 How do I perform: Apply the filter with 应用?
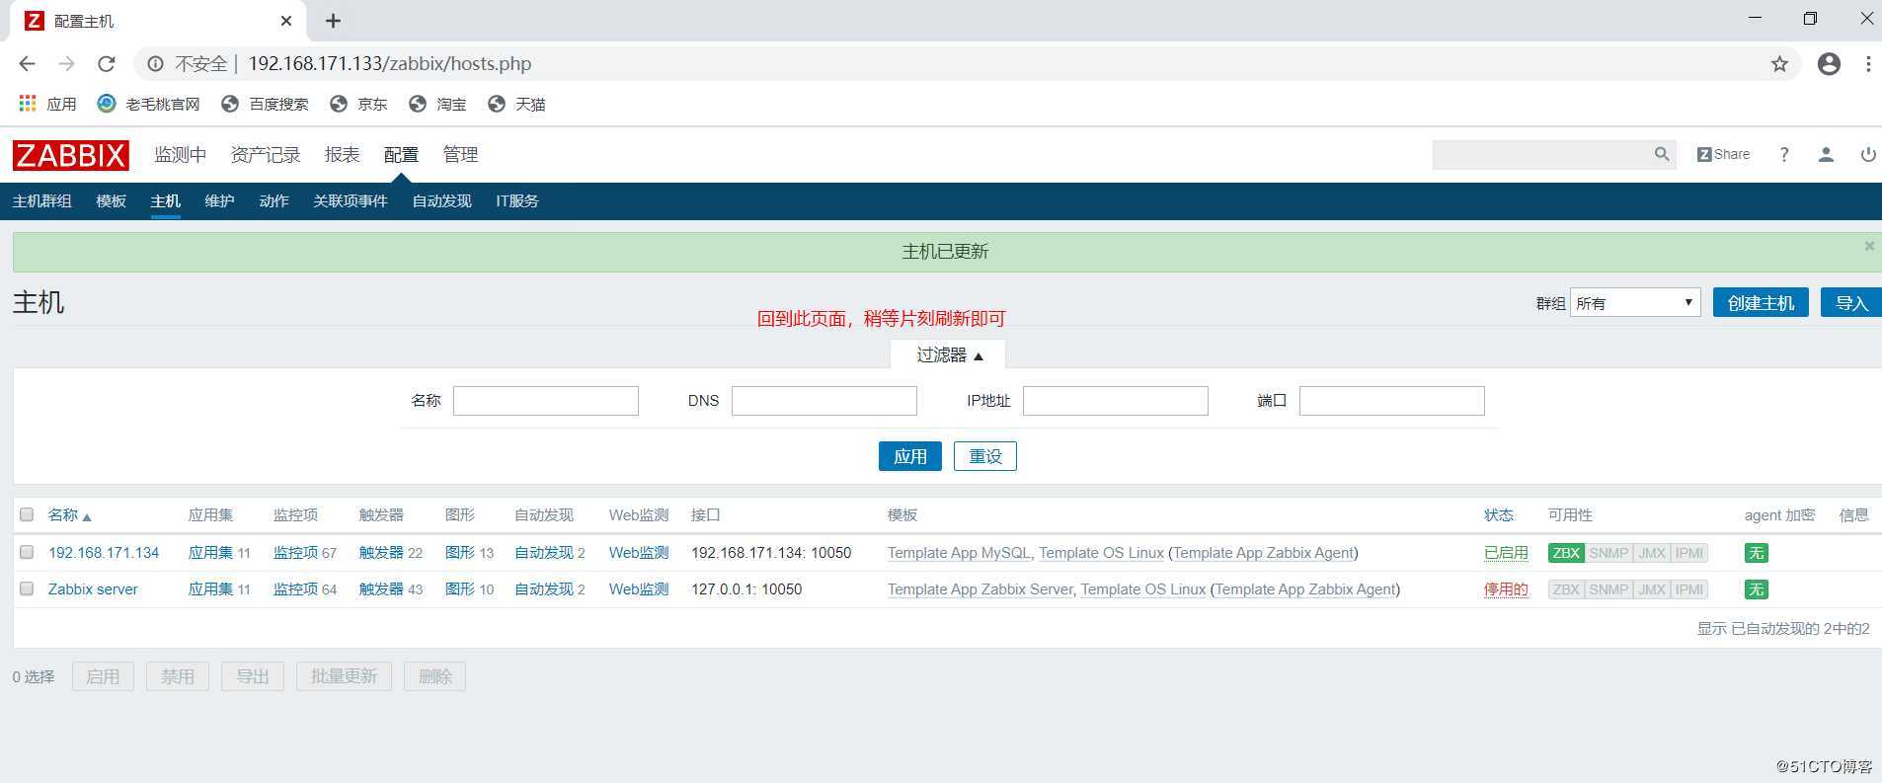[910, 456]
